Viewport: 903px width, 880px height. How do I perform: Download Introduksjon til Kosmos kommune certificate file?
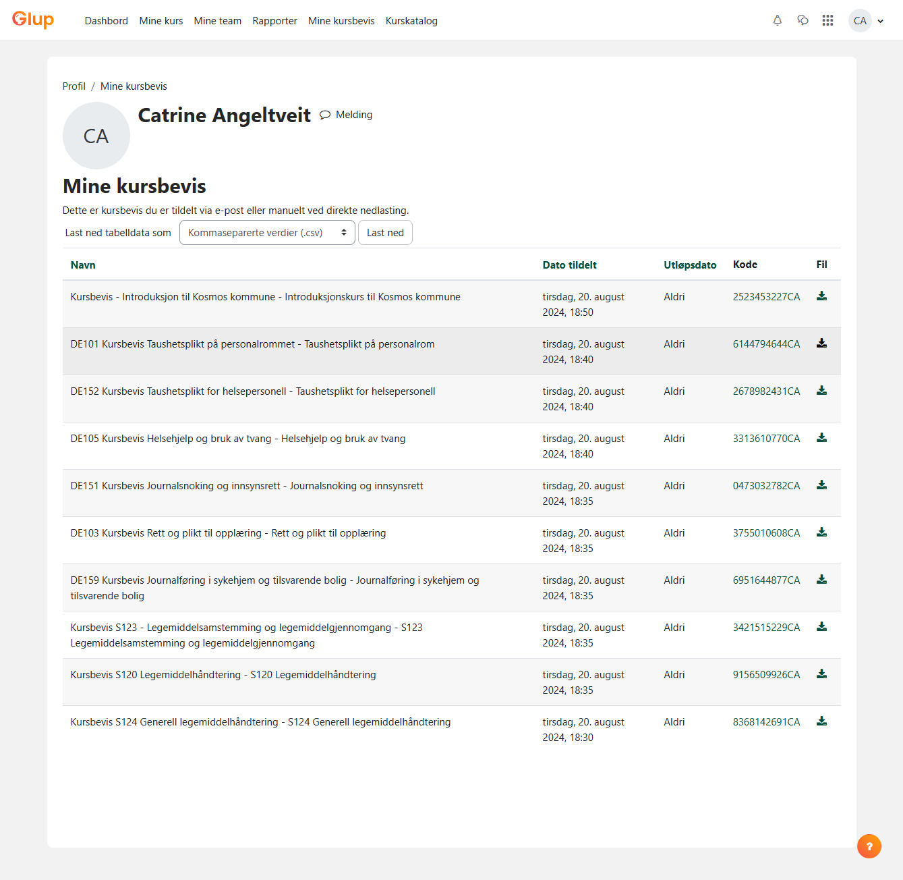[x=821, y=296]
